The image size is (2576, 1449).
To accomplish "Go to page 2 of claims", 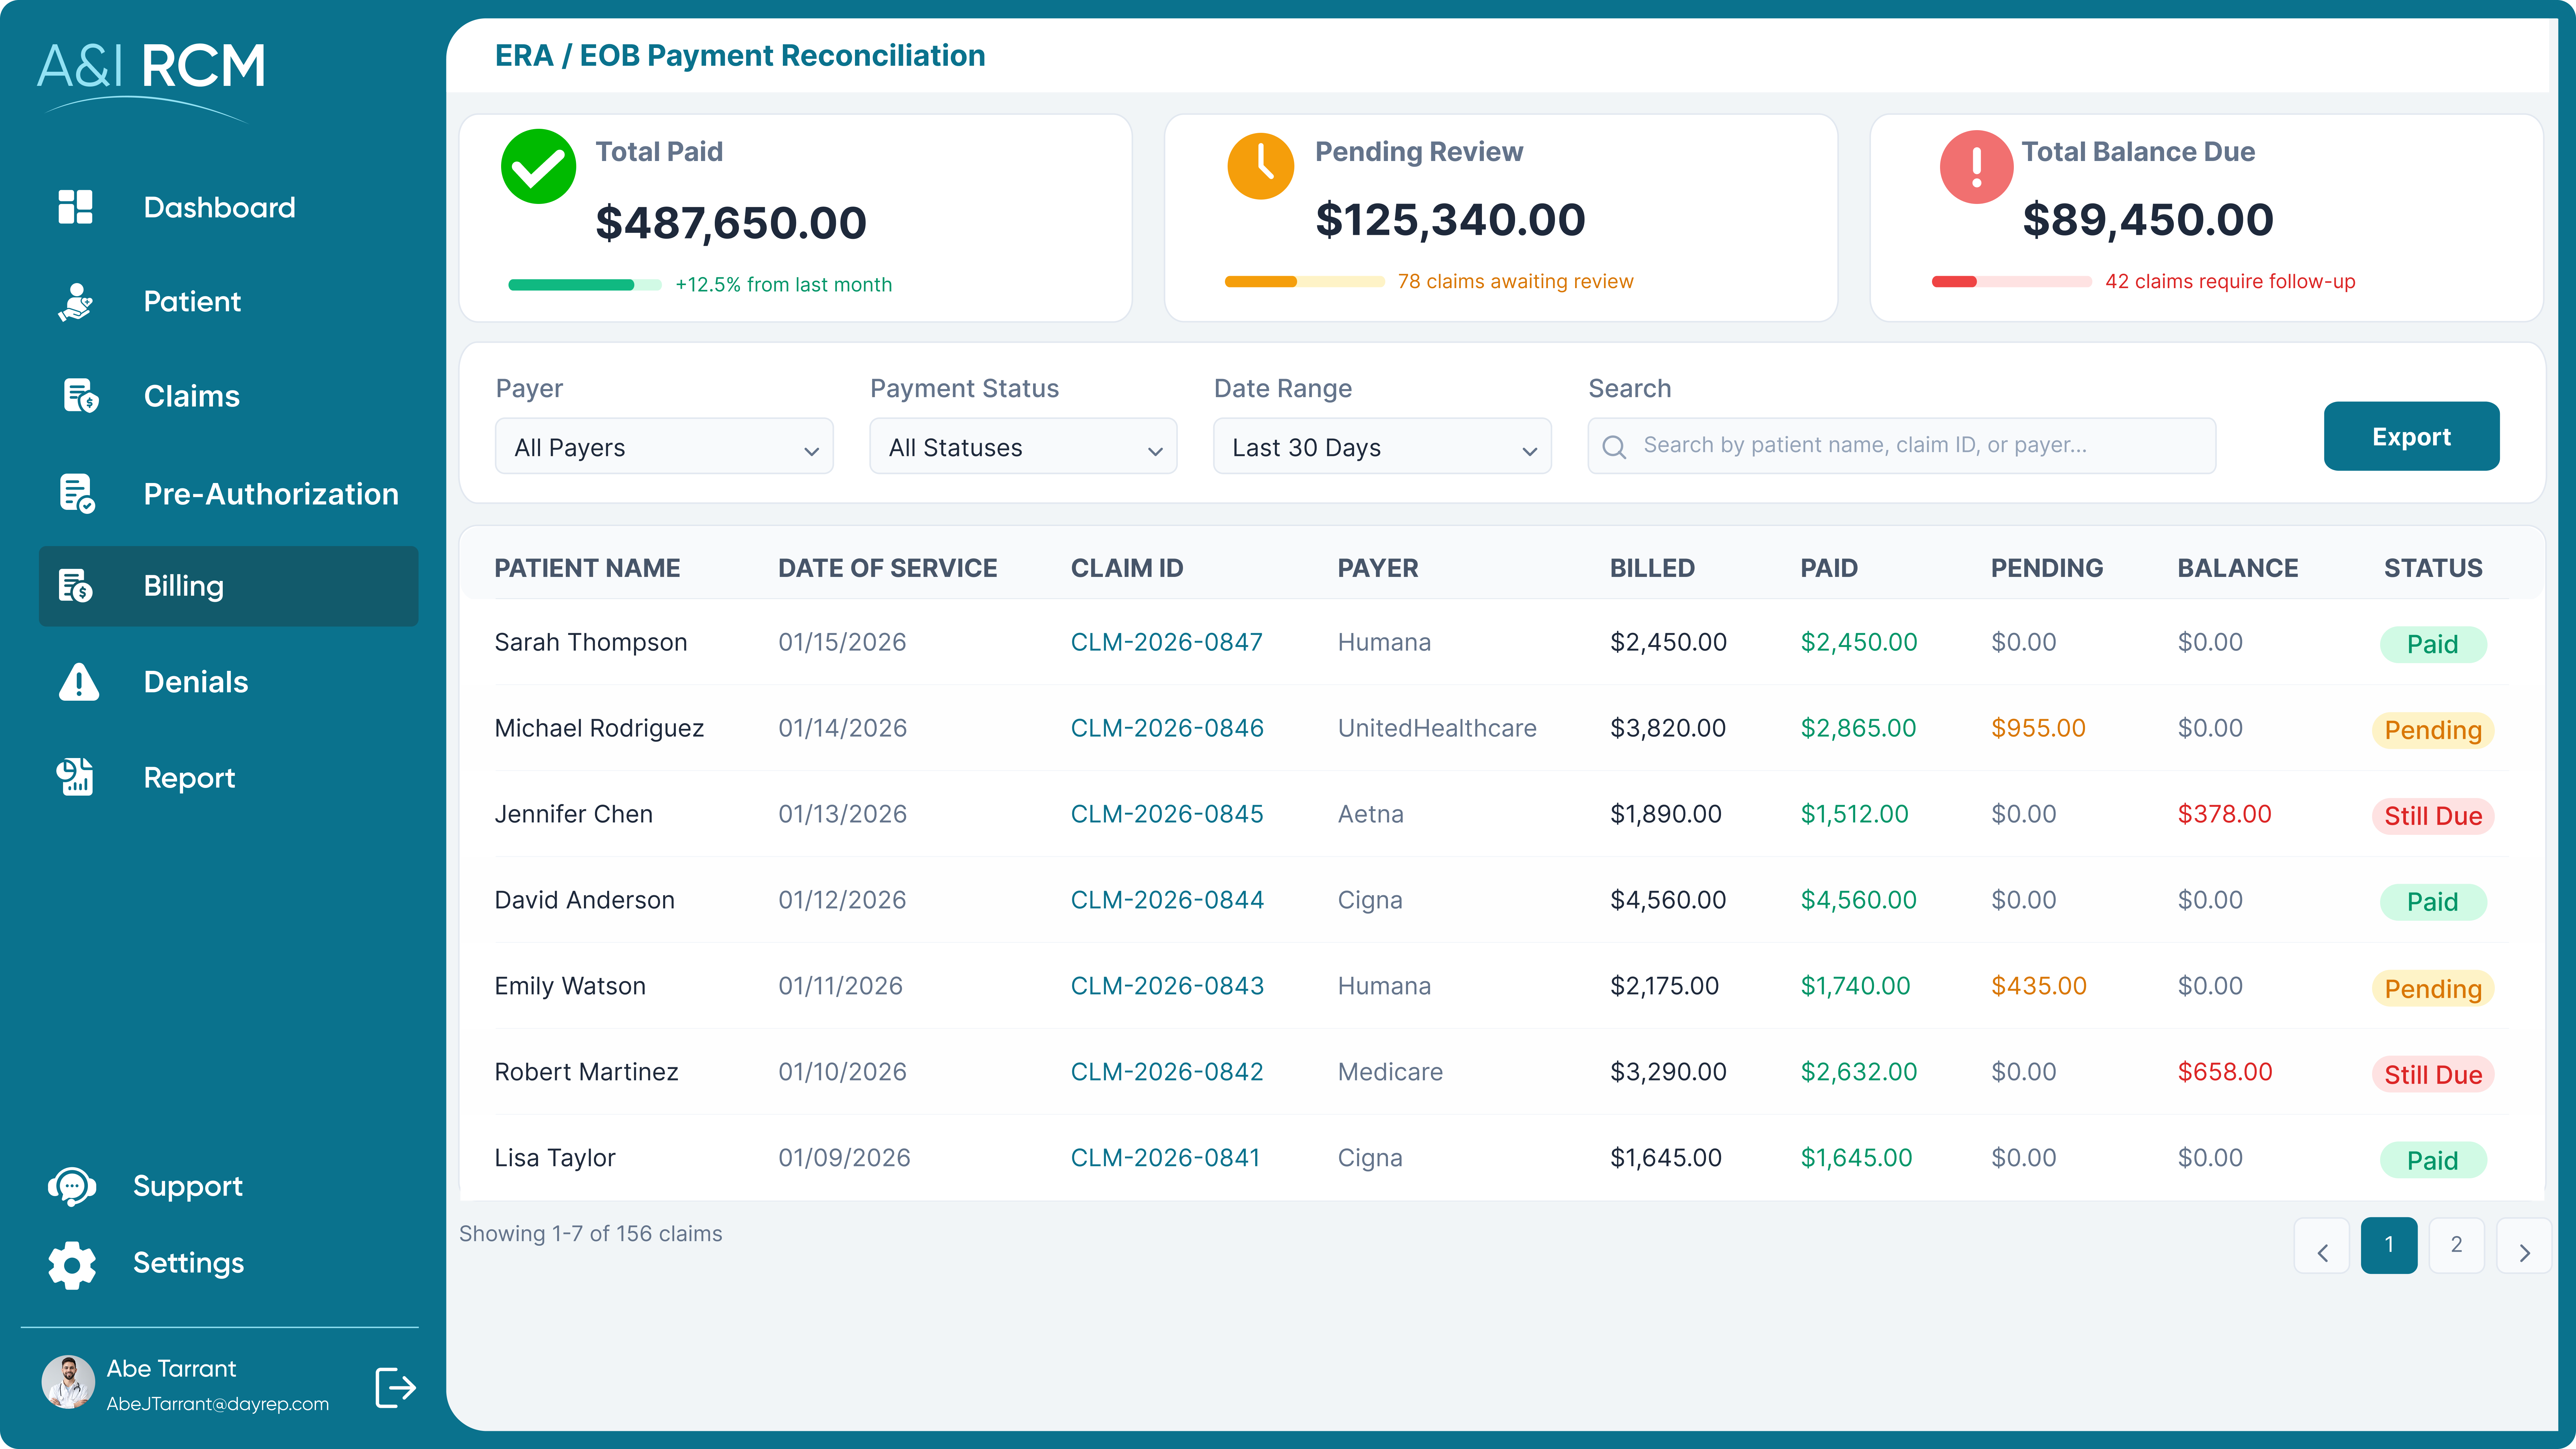I will tap(2456, 1245).
